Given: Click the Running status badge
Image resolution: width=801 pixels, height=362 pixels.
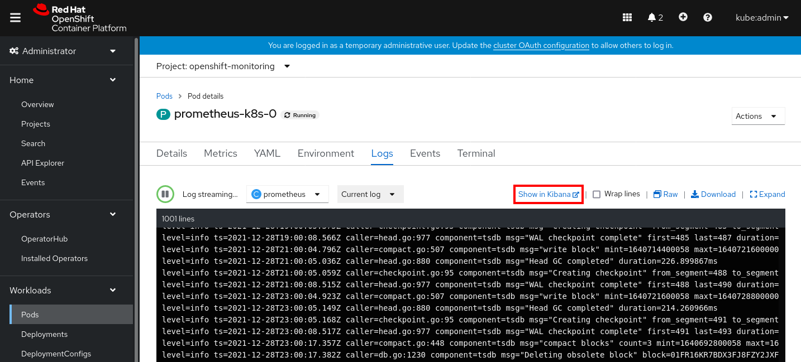Looking at the screenshot, I should [x=301, y=115].
